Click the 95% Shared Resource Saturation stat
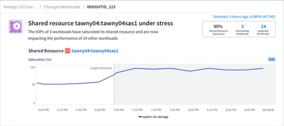 point(217,27)
